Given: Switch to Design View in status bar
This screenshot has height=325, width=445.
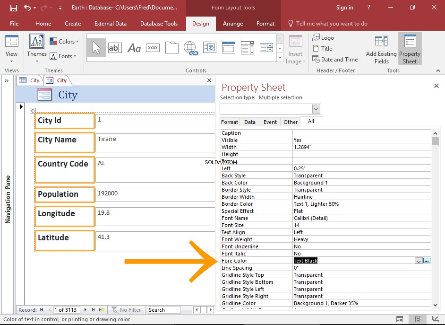Looking at the screenshot, I should click(436, 320).
